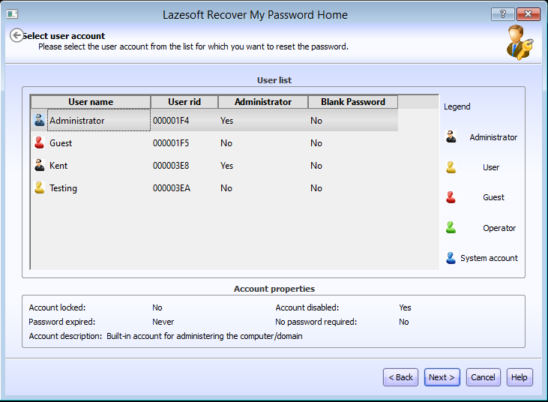Open the Help button at bottom
The width and height of the screenshot is (548, 402).
[x=520, y=377]
